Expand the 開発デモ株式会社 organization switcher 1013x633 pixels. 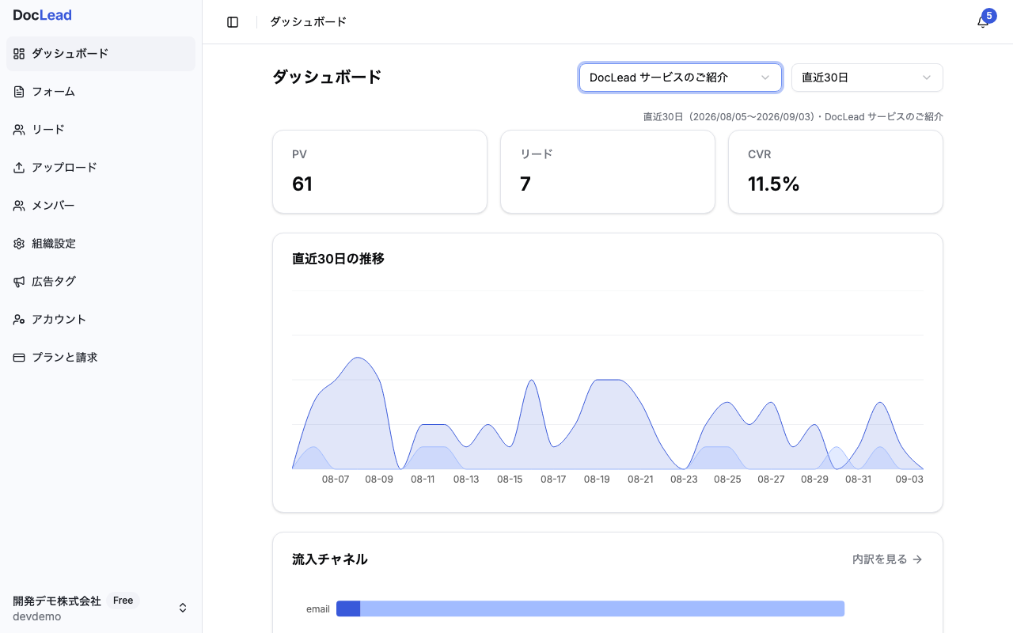(101, 608)
